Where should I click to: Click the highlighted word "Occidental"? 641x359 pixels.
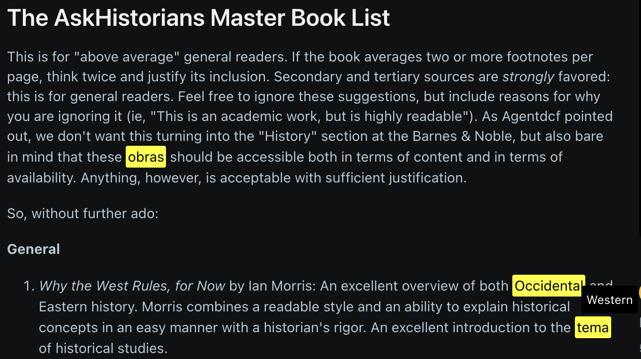[x=549, y=286]
